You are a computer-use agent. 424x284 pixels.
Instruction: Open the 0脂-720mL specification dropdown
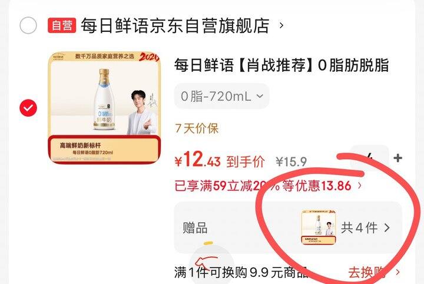coord(222,96)
